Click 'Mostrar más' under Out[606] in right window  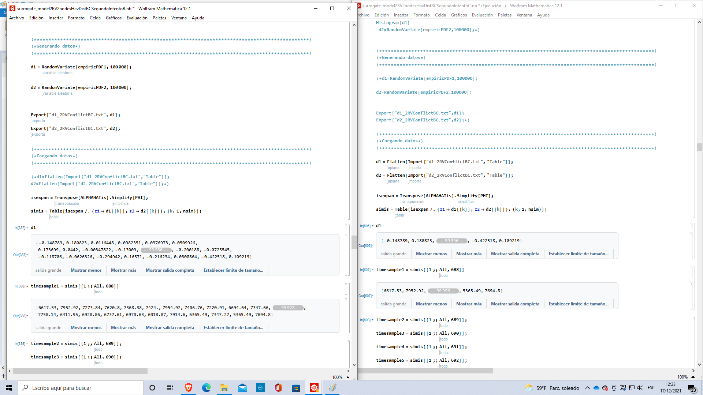(469, 254)
